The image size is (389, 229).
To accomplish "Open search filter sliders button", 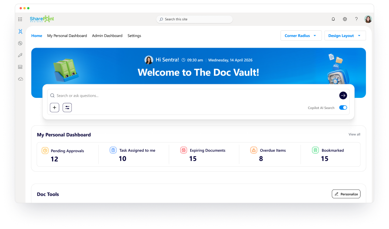I will point(67,108).
